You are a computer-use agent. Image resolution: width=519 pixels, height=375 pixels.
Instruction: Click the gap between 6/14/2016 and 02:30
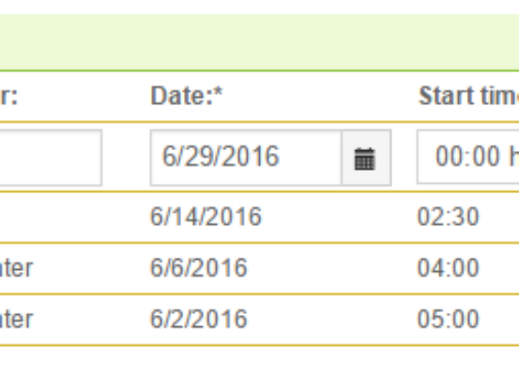[339, 217]
